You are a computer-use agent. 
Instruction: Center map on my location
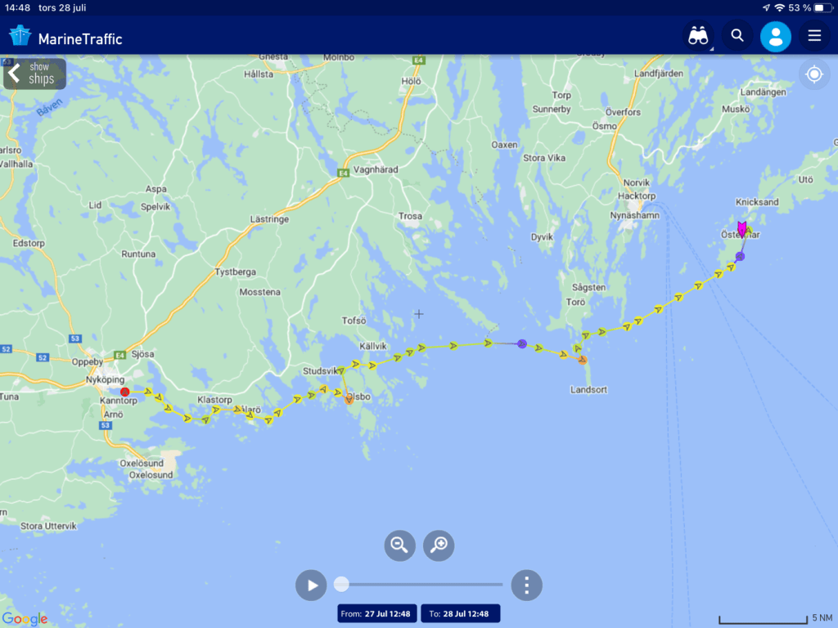(813, 74)
